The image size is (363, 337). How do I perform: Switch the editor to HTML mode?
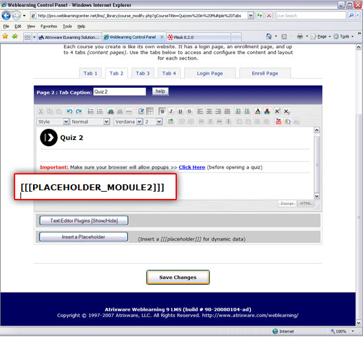coord(306,204)
